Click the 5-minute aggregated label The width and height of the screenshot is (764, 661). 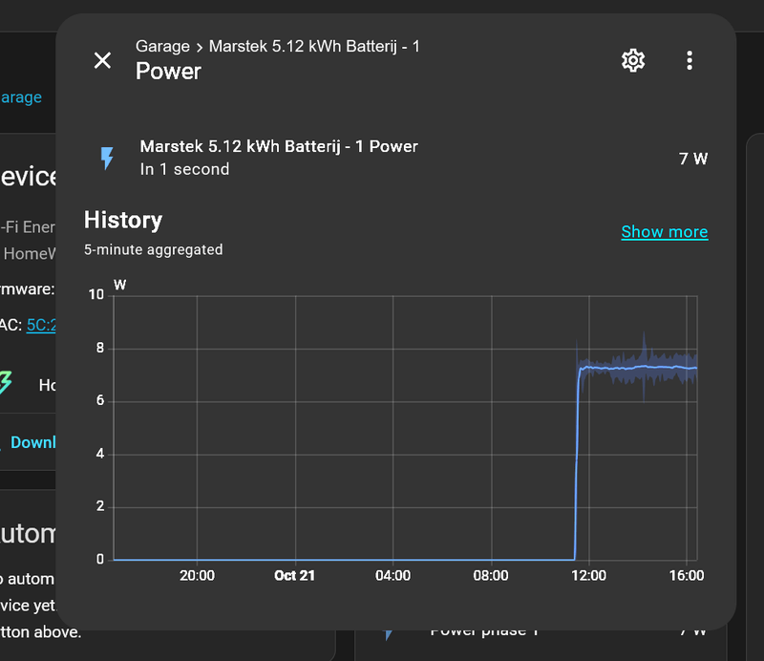[x=153, y=249]
